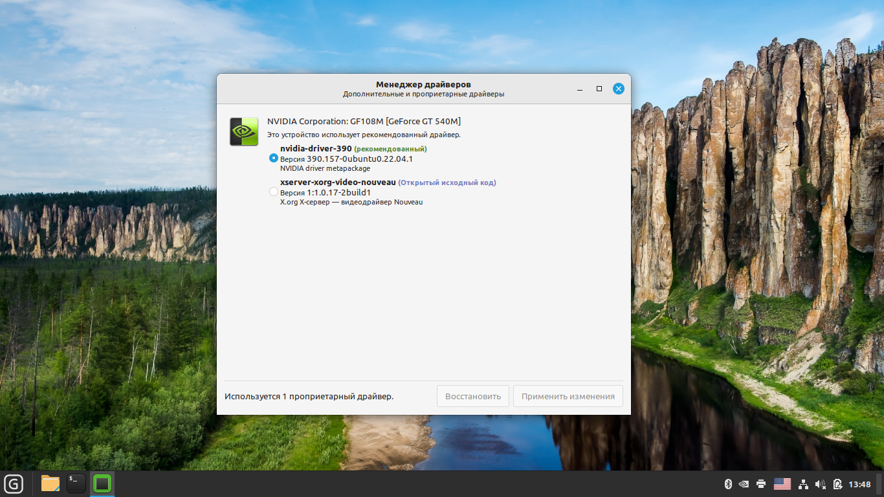Click the muted volume tray icon
Viewport: 884px width, 497px height.
pyautogui.click(x=821, y=484)
